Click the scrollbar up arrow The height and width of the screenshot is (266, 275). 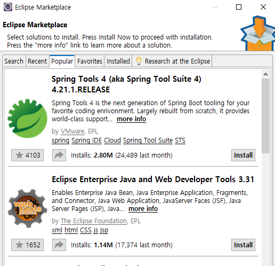click(265, 74)
